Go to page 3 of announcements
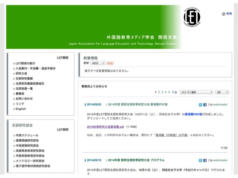Viewport: 238px width, 178px height. pyautogui.click(x=162, y=92)
